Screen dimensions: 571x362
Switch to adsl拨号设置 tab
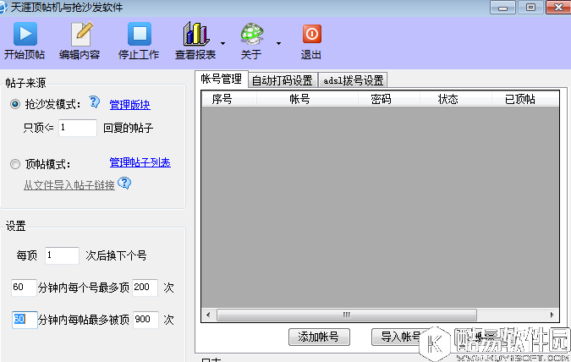[354, 80]
